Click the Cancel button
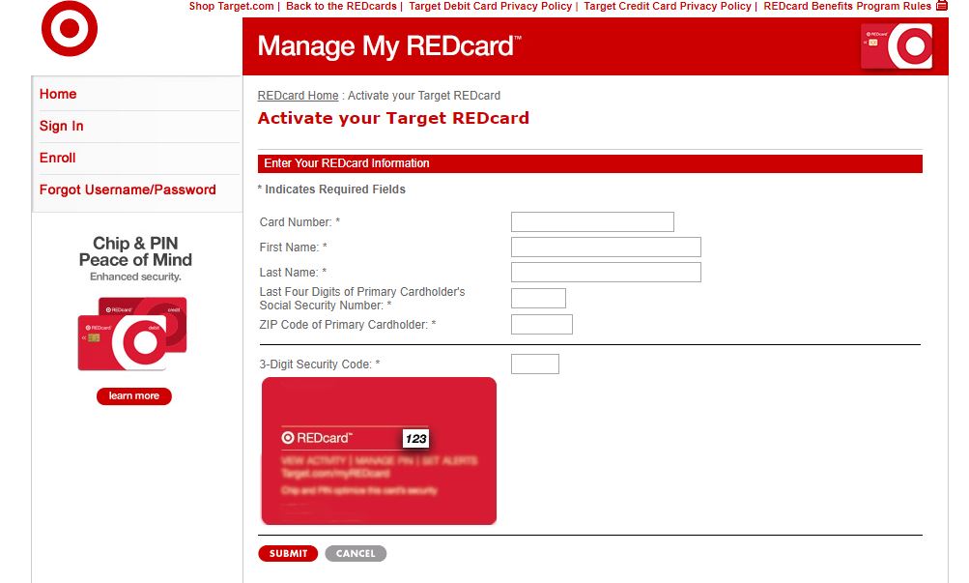 [356, 553]
